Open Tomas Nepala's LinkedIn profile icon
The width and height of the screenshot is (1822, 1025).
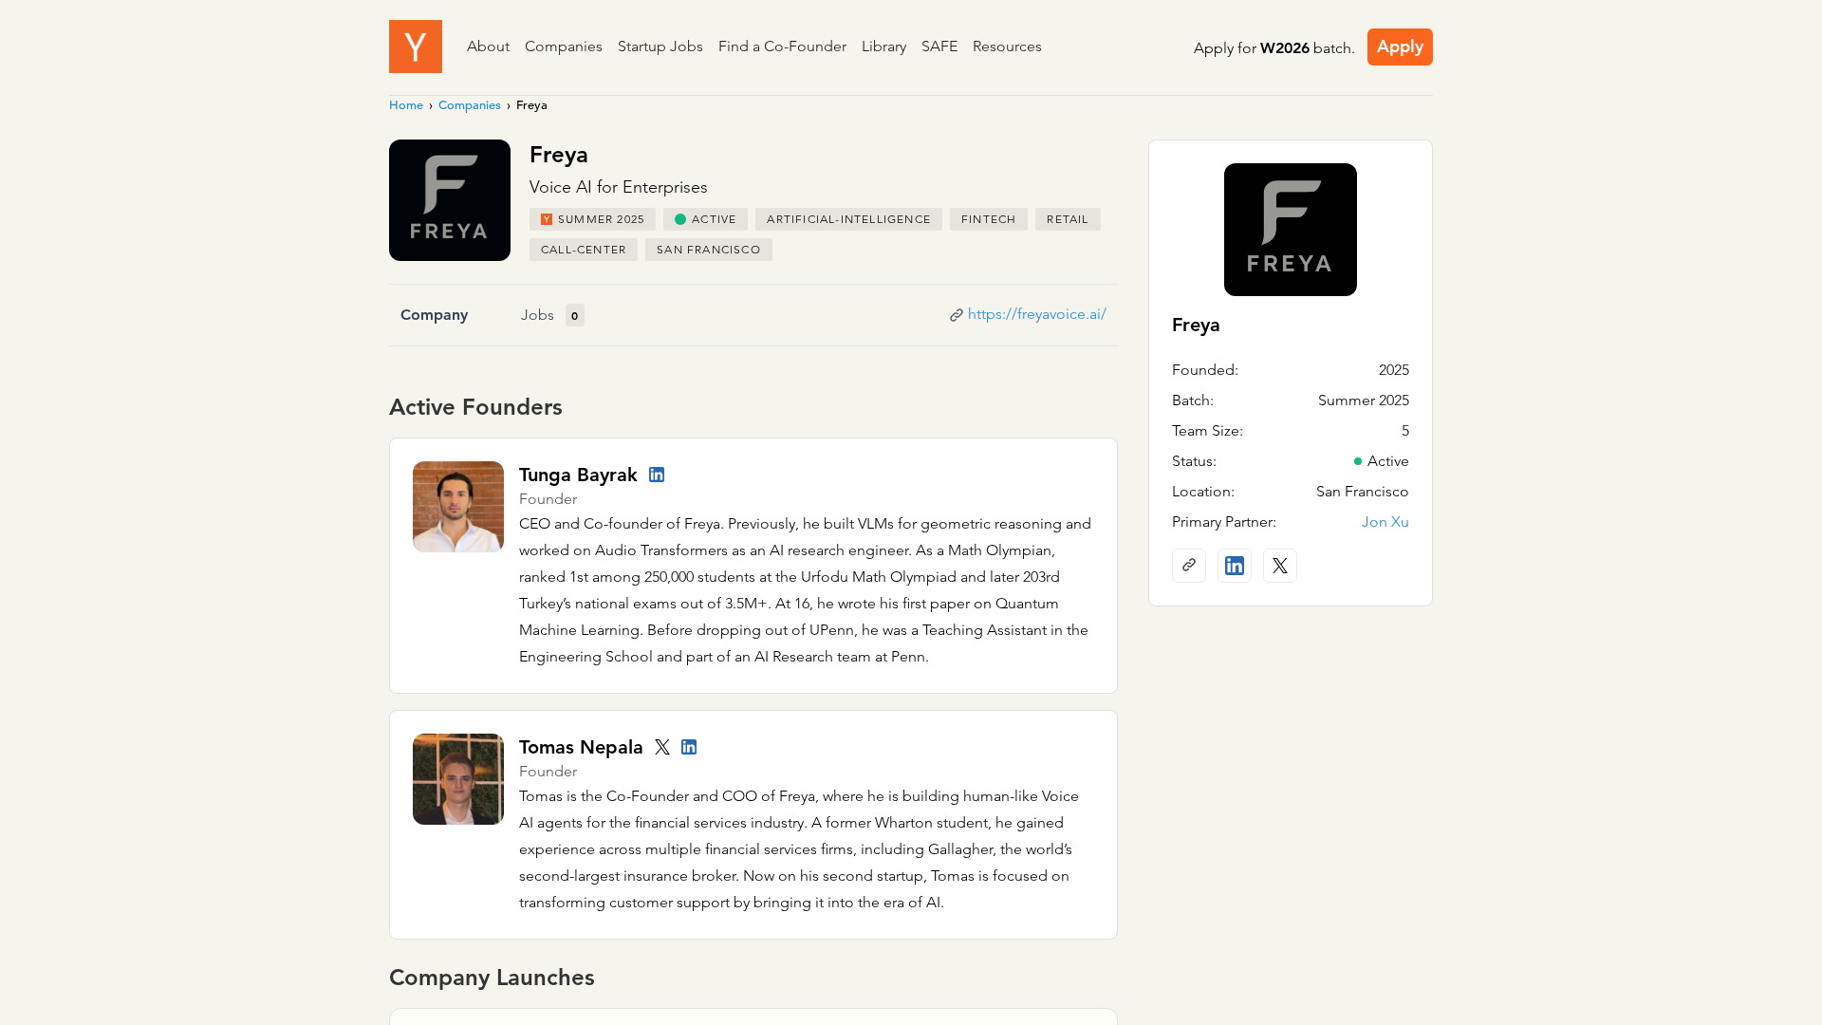(x=689, y=747)
